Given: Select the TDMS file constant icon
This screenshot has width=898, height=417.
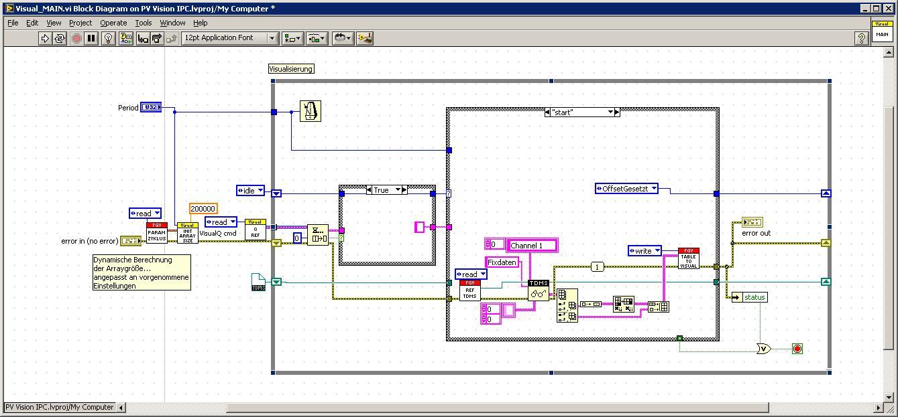Looking at the screenshot, I should tap(258, 282).
